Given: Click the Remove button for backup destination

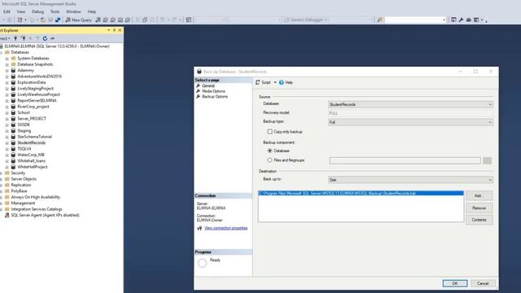Looking at the screenshot, I should (479, 208).
